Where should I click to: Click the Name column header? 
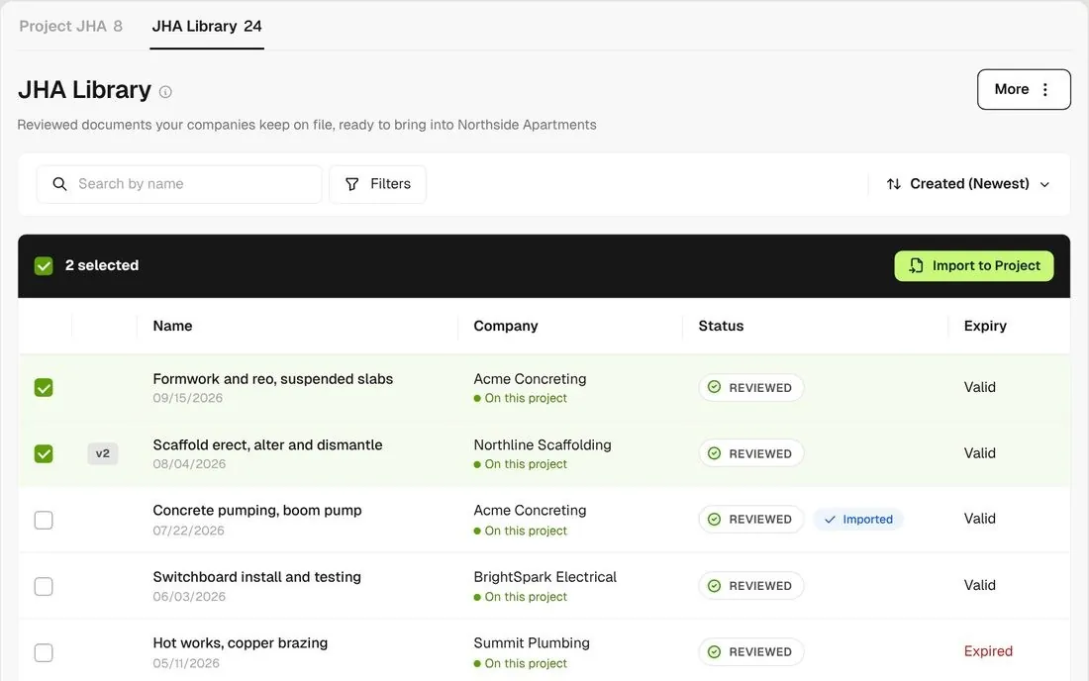[x=173, y=326]
